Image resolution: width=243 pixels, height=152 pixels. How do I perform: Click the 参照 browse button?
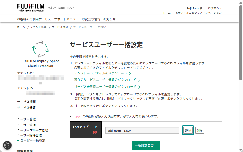coord(188,130)
